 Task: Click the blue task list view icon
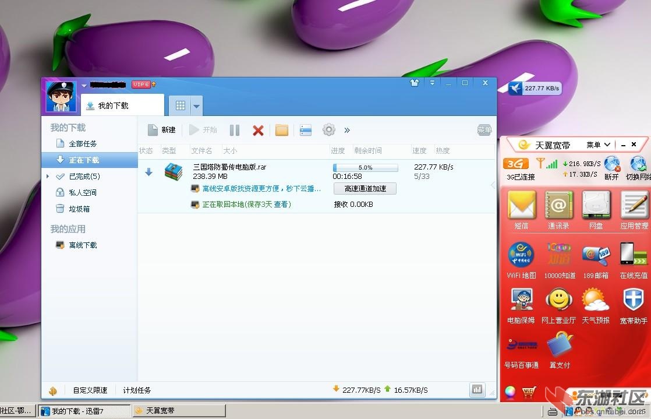point(306,130)
